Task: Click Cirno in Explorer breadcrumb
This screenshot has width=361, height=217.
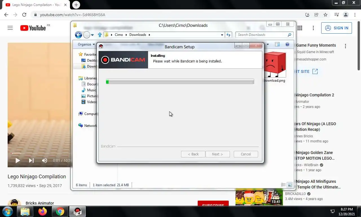Action: [x=119, y=35]
